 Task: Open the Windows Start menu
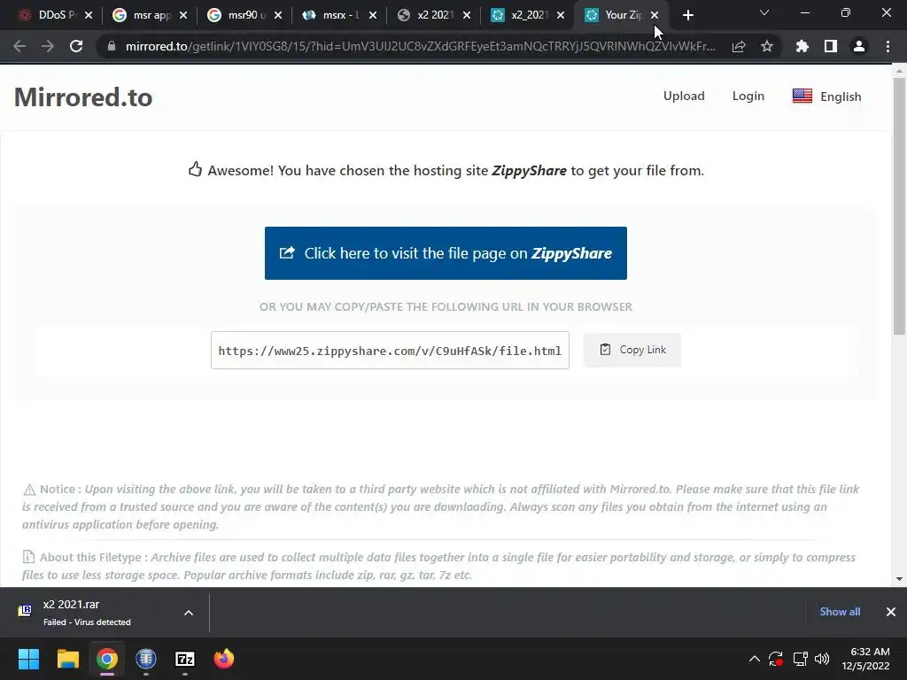pos(28,659)
